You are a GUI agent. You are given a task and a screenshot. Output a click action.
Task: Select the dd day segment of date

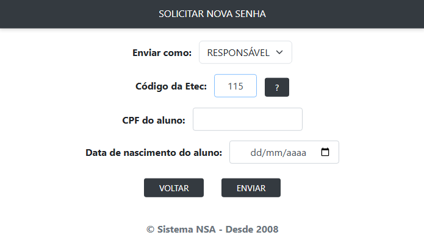point(256,153)
